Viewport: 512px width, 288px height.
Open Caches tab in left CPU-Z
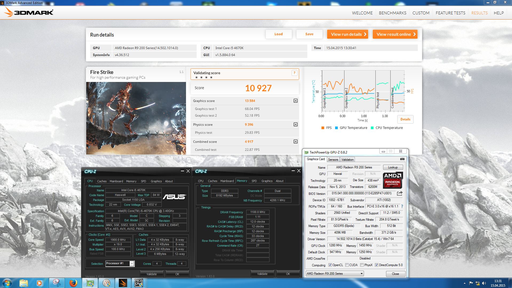coord(102,181)
